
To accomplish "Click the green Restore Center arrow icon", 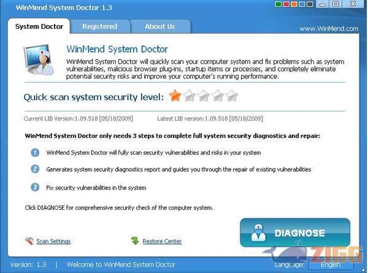I will tap(135, 240).
